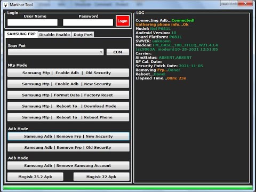The image size is (256, 192).
Task: Click the 'Removing Frp...Done!' log line
Action: (x=158, y=70)
